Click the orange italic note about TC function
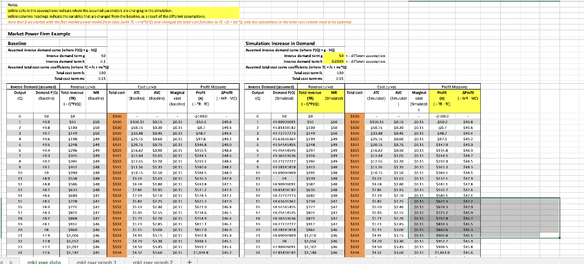This screenshot has height=264, width=584. [180, 22]
